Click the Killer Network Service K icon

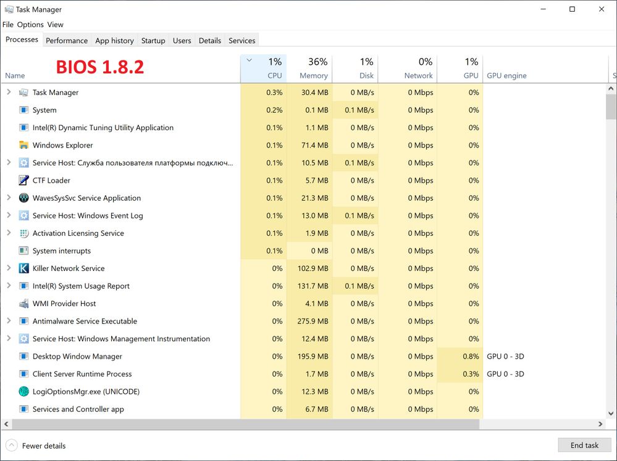click(x=23, y=268)
